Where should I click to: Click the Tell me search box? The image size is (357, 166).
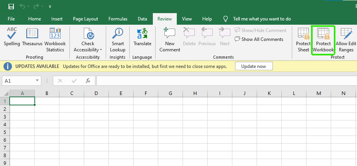click(x=262, y=19)
